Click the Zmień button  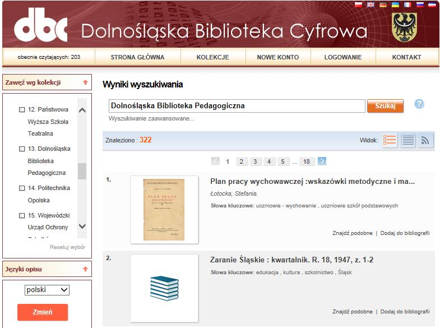(x=43, y=312)
